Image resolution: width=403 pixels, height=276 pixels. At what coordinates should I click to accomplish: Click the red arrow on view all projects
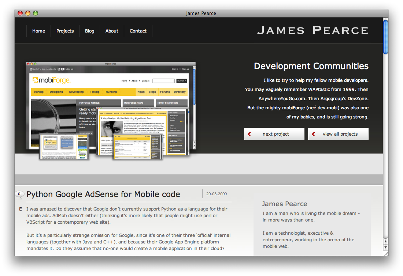click(313, 134)
